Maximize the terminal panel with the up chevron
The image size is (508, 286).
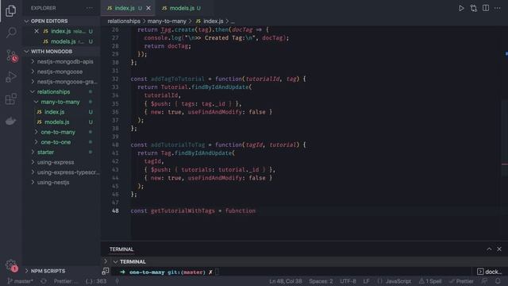pyautogui.click(x=489, y=249)
